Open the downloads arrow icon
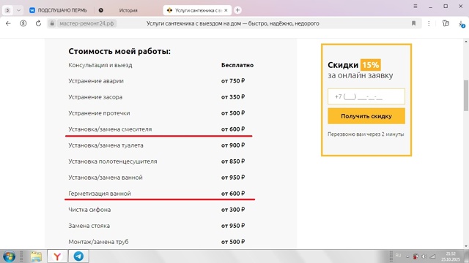The image size is (469, 263). coord(462,24)
